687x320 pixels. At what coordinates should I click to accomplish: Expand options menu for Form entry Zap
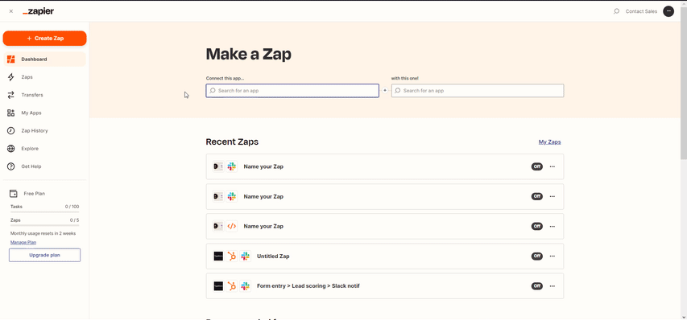[x=552, y=286]
